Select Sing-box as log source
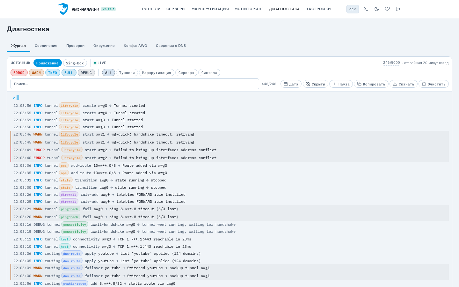Image resolution: width=459 pixels, height=287 pixels. pos(75,63)
